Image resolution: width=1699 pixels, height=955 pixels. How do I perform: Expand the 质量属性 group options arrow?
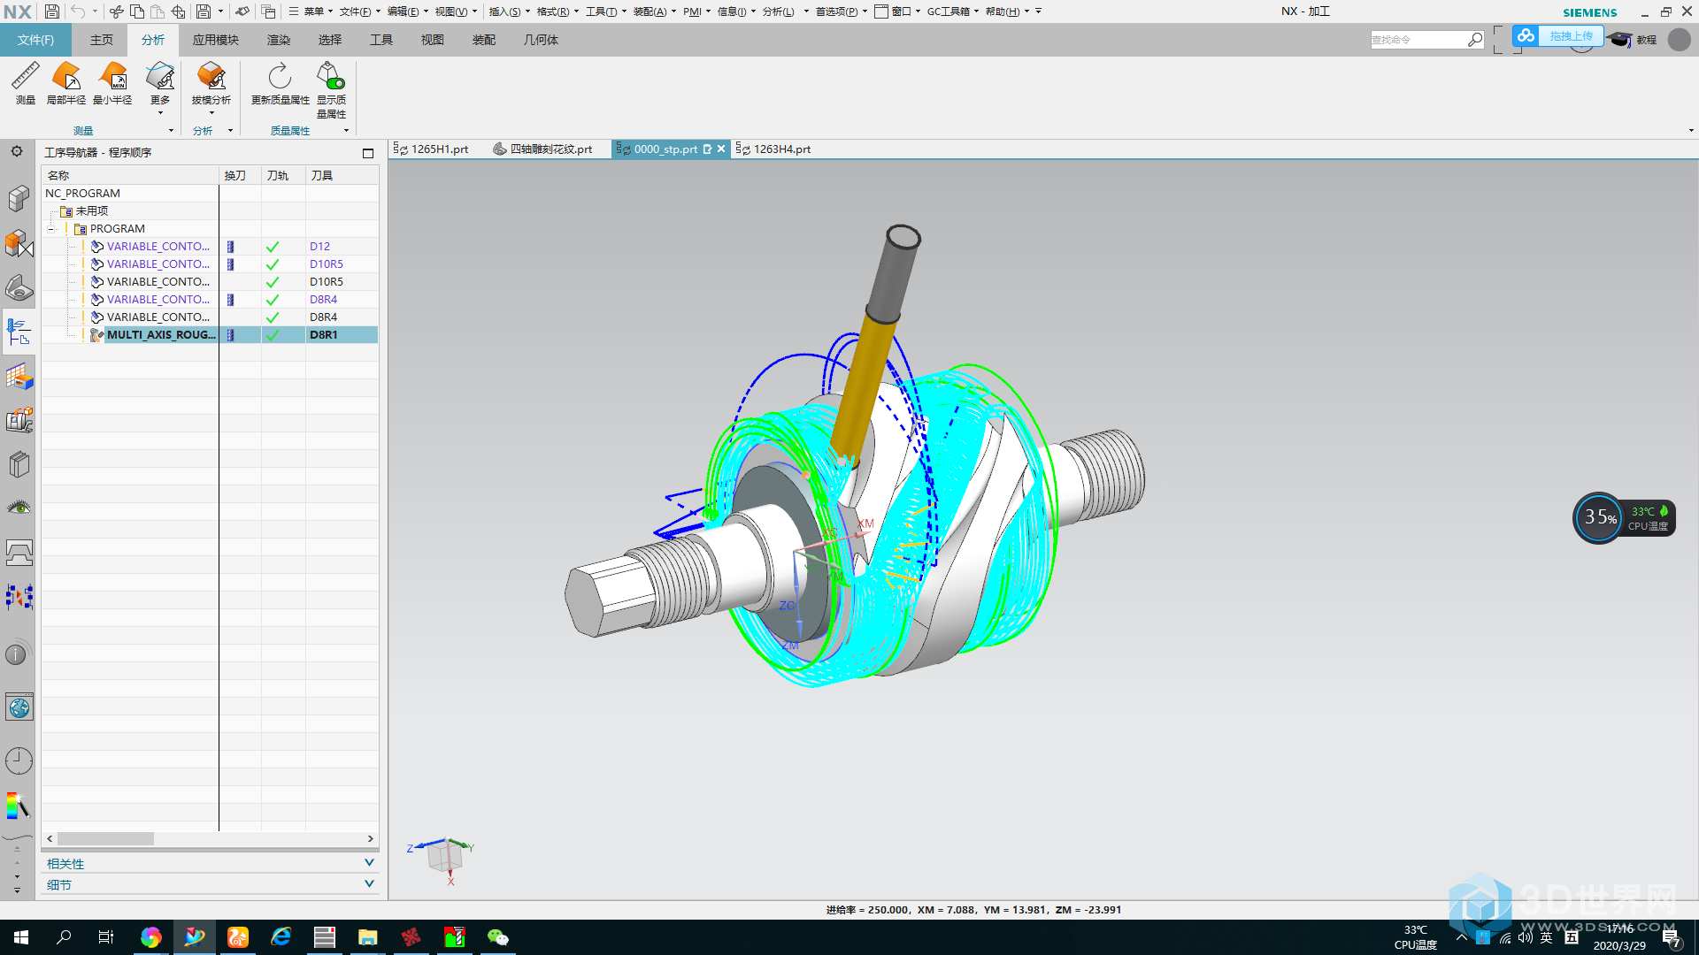[346, 131]
